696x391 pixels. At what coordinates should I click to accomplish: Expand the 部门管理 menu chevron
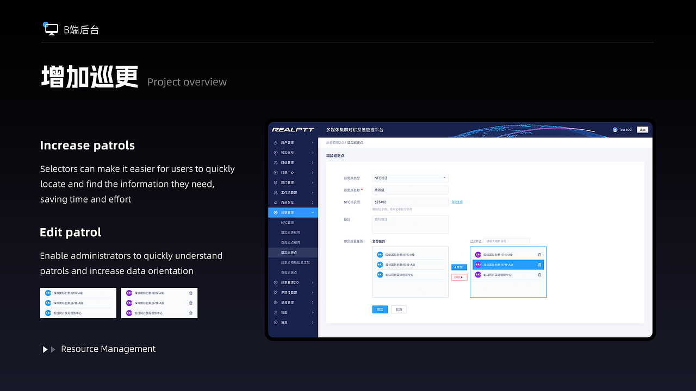click(x=313, y=182)
